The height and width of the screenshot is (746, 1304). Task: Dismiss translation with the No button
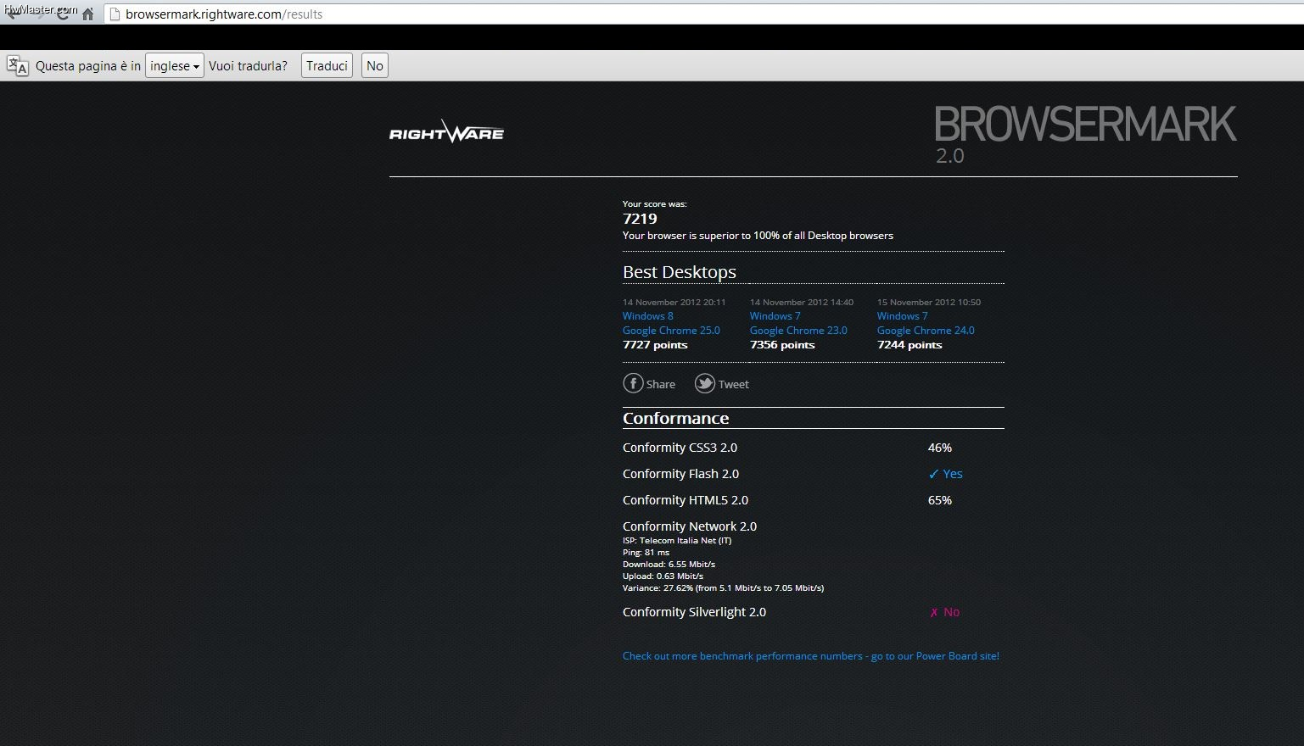(375, 66)
